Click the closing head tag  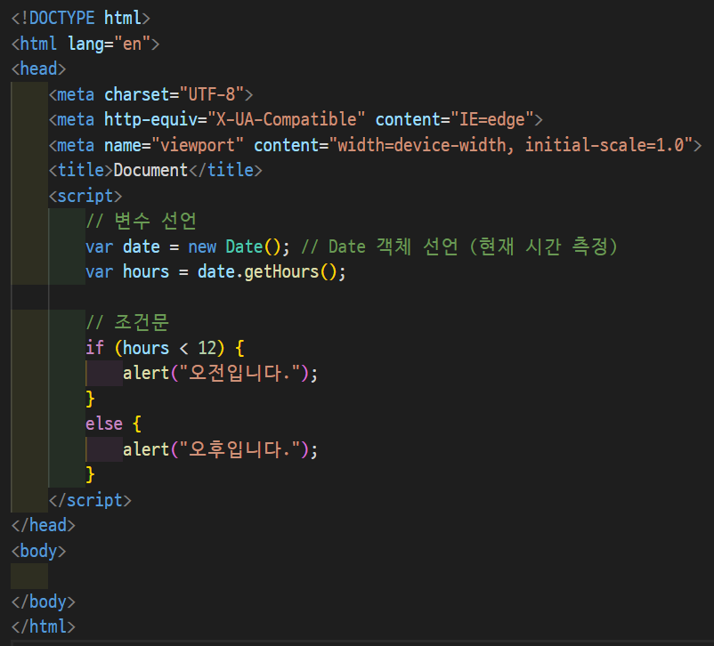(44, 525)
